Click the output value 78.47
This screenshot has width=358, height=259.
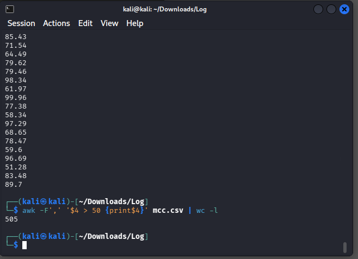tap(16, 141)
